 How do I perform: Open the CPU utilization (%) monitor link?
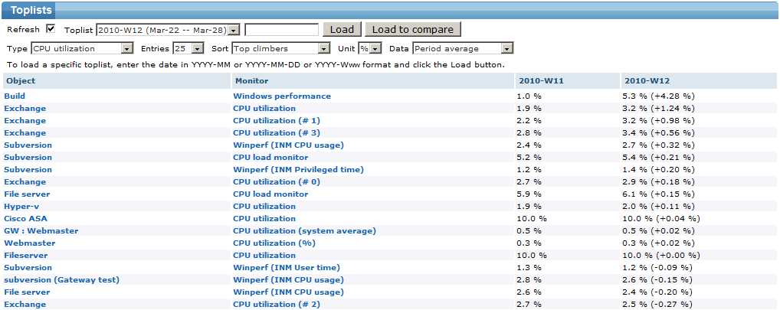click(x=274, y=243)
